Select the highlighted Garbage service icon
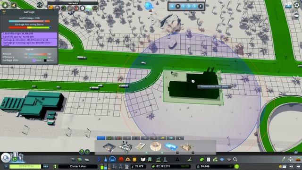Image resolution: width=302 pixels, height=170 pixels. click(113, 160)
